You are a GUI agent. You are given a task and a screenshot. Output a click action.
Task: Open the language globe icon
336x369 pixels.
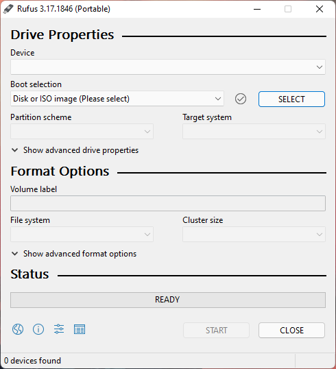pos(18,329)
